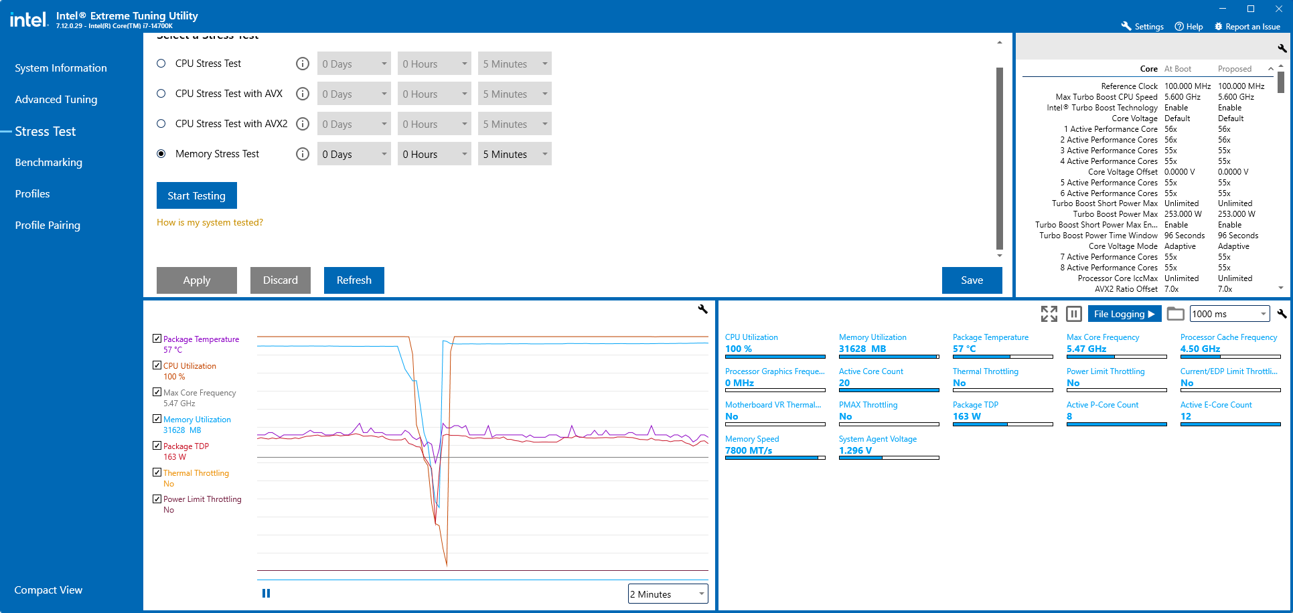The image size is (1293, 613).
Task: Toggle Package TDP graph checkbox
Action: click(x=157, y=446)
